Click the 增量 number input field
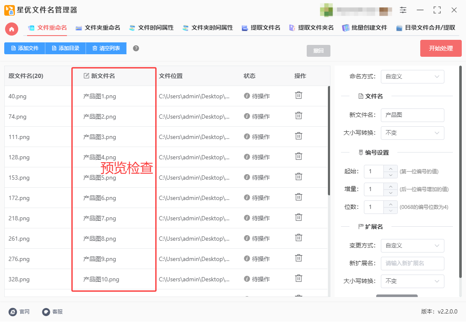 pos(374,189)
